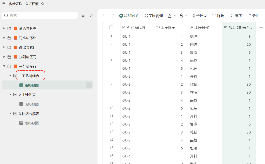Select the 同比与环比 folder
The height and width of the screenshot is (164, 265).
click(27, 38)
